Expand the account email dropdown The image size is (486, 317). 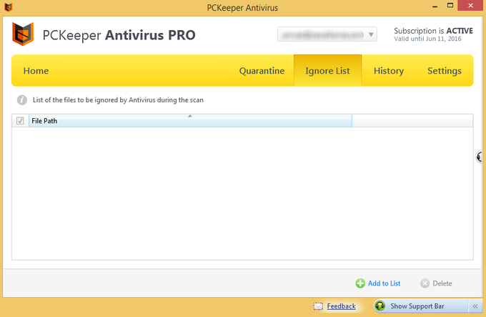327,34
